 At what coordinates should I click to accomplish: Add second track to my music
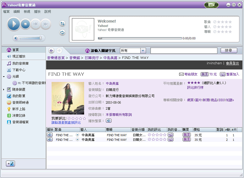click(170, 139)
